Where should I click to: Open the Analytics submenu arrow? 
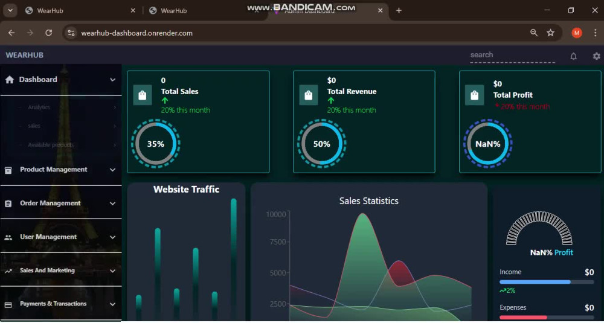115,107
